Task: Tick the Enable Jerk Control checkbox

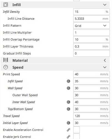Action: 77,136
